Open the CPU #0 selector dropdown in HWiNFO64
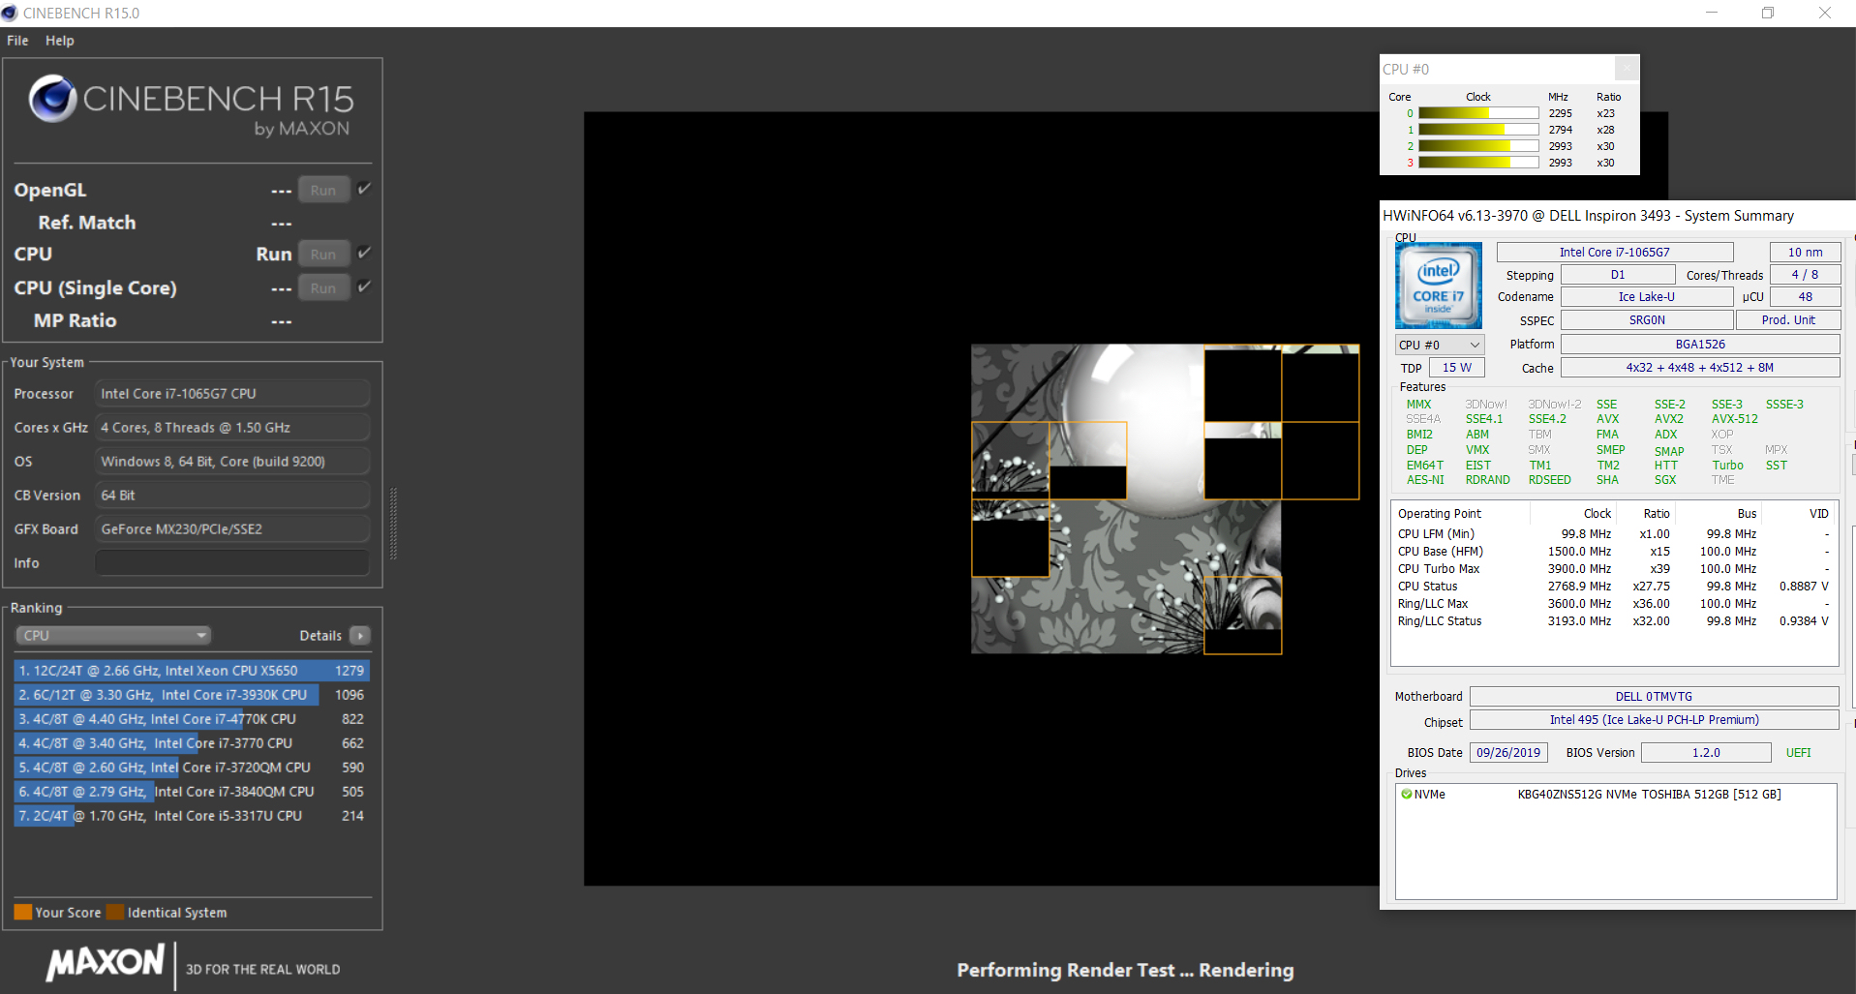The height and width of the screenshot is (994, 1856). (x=1440, y=345)
